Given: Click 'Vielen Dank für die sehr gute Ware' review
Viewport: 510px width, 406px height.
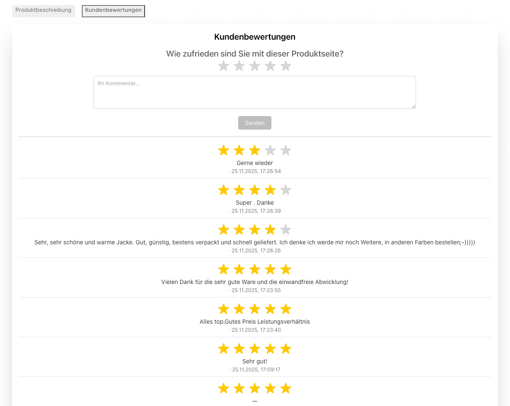Looking at the screenshot, I should pyautogui.click(x=255, y=282).
